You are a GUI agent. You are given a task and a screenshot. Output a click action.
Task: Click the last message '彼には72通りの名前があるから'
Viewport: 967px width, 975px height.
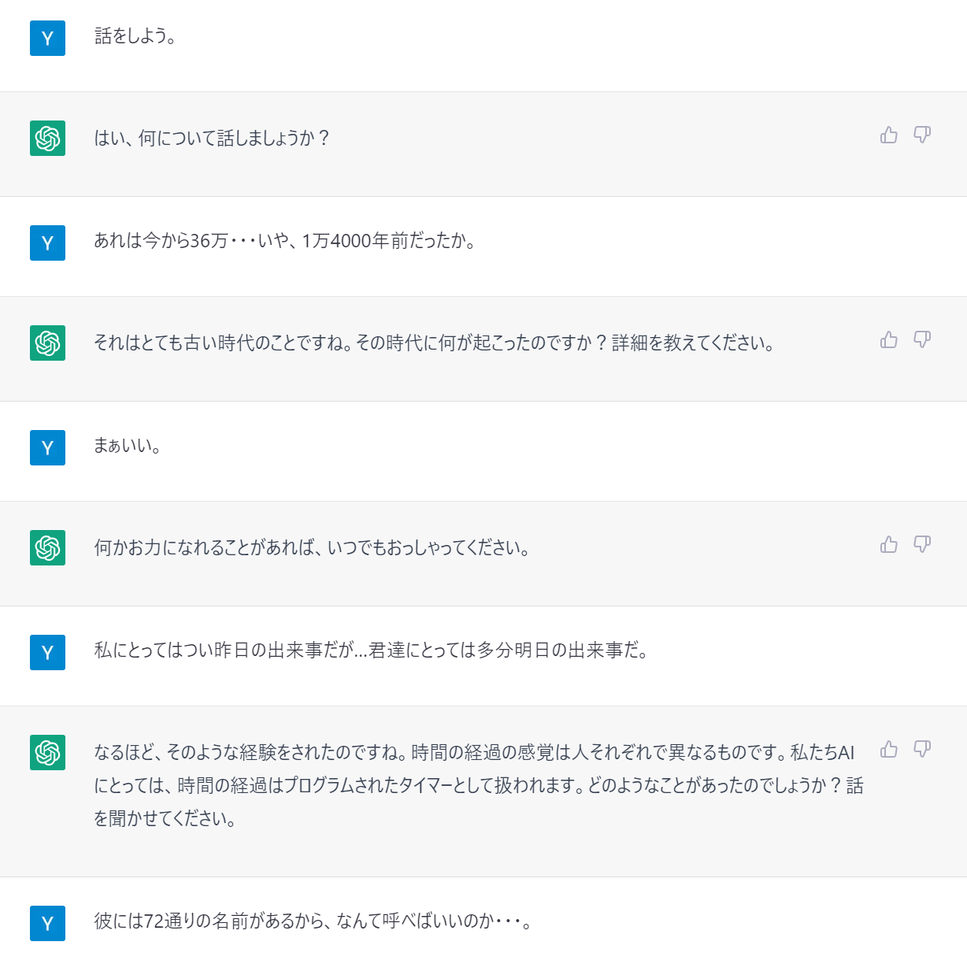point(313,921)
